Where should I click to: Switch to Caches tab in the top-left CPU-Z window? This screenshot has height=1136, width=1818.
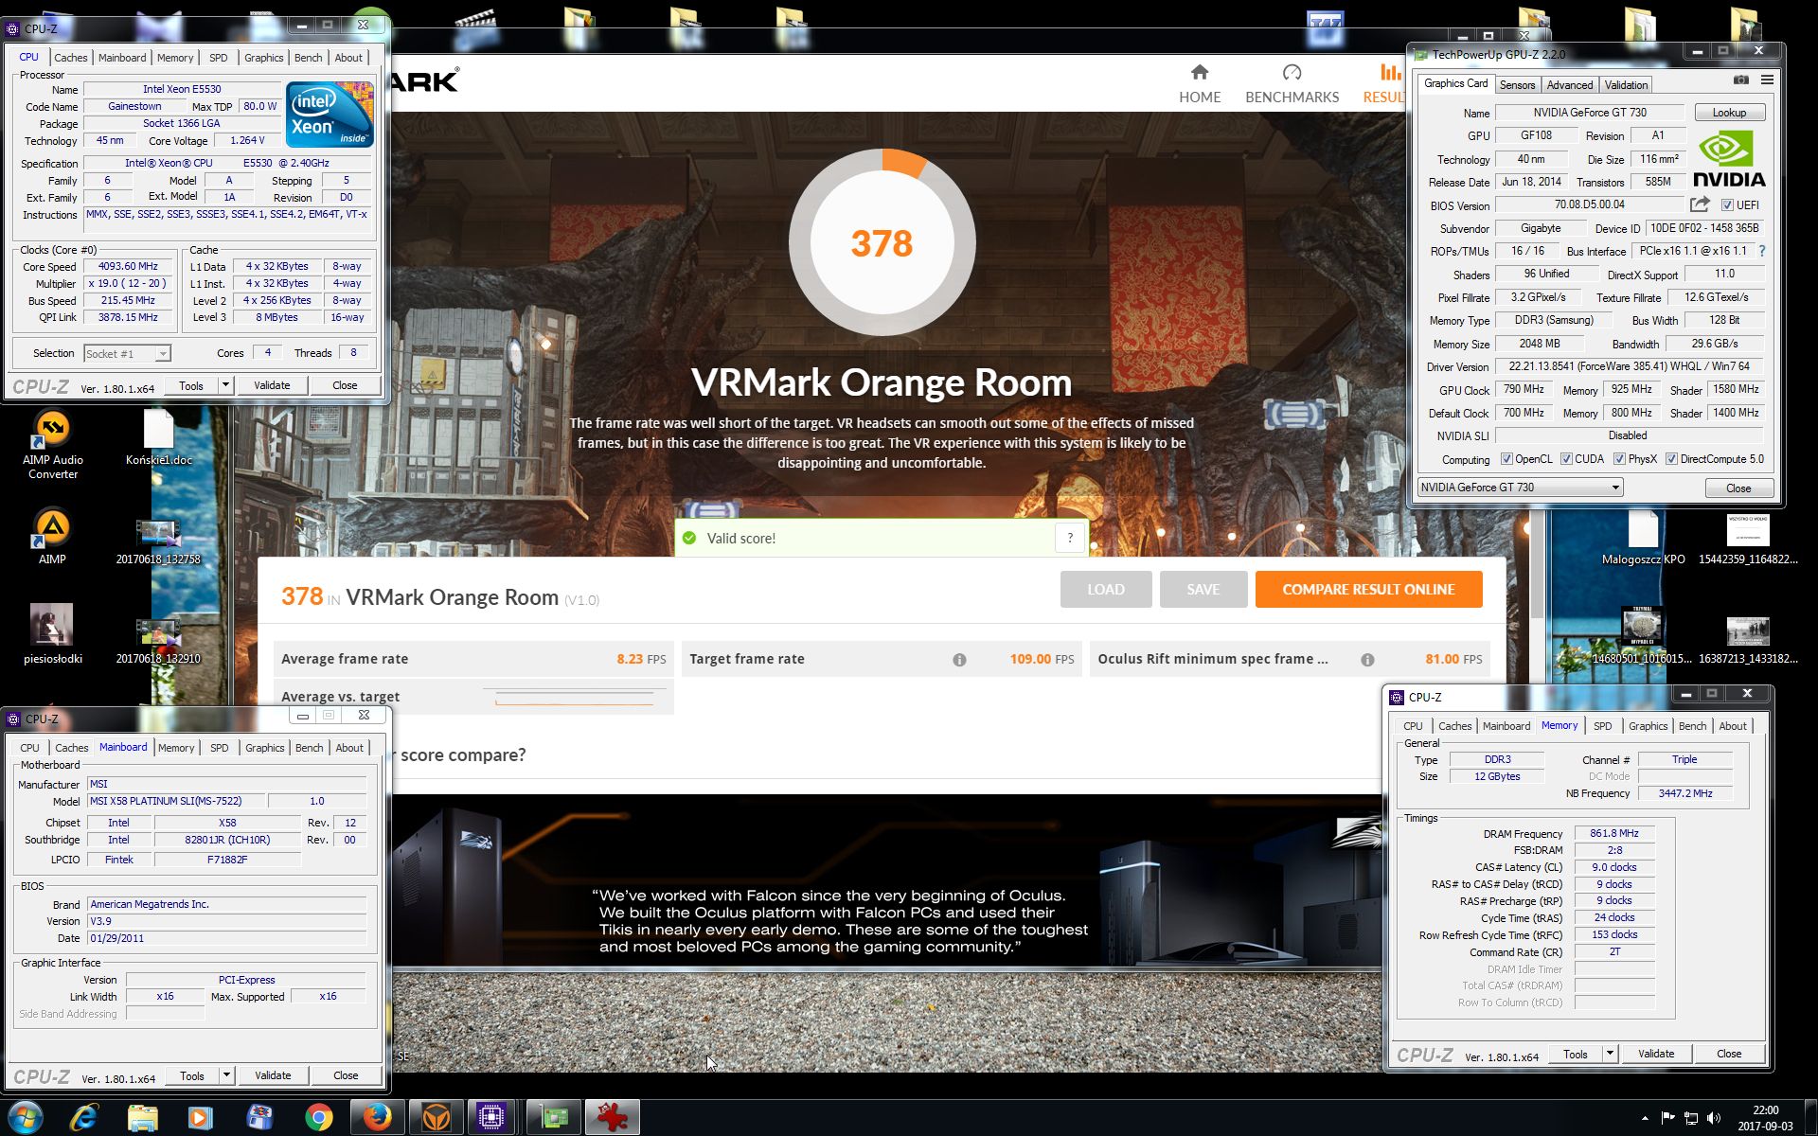tap(70, 58)
